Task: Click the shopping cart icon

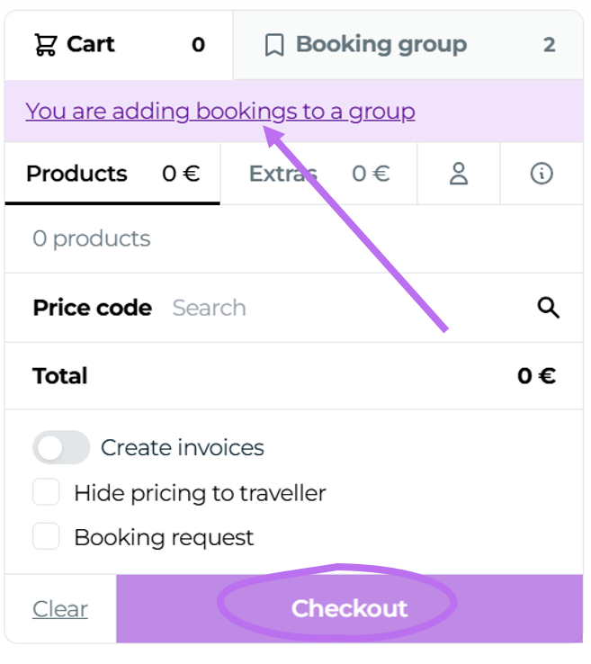Action: tap(45, 44)
